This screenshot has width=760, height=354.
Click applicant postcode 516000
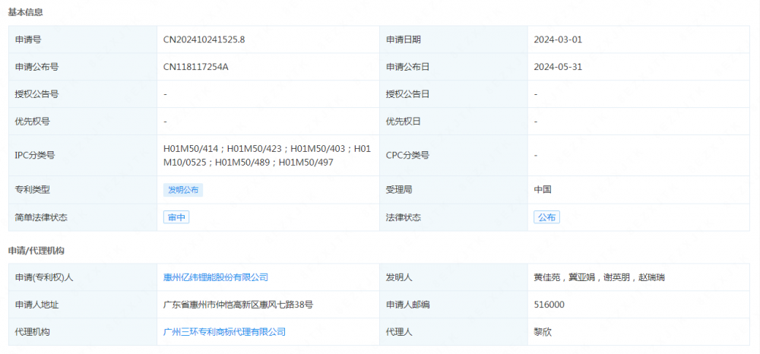(x=549, y=305)
